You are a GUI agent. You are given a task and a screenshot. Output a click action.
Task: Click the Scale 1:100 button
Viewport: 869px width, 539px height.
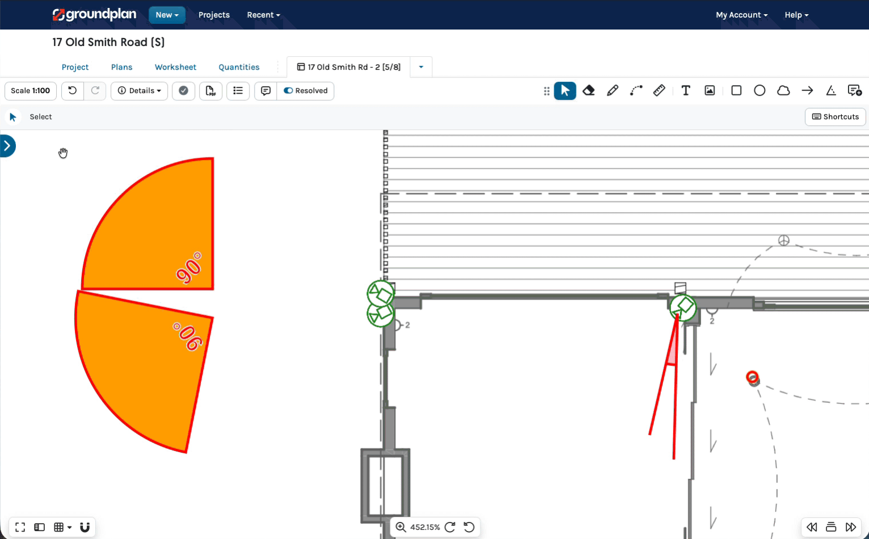click(31, 91)
